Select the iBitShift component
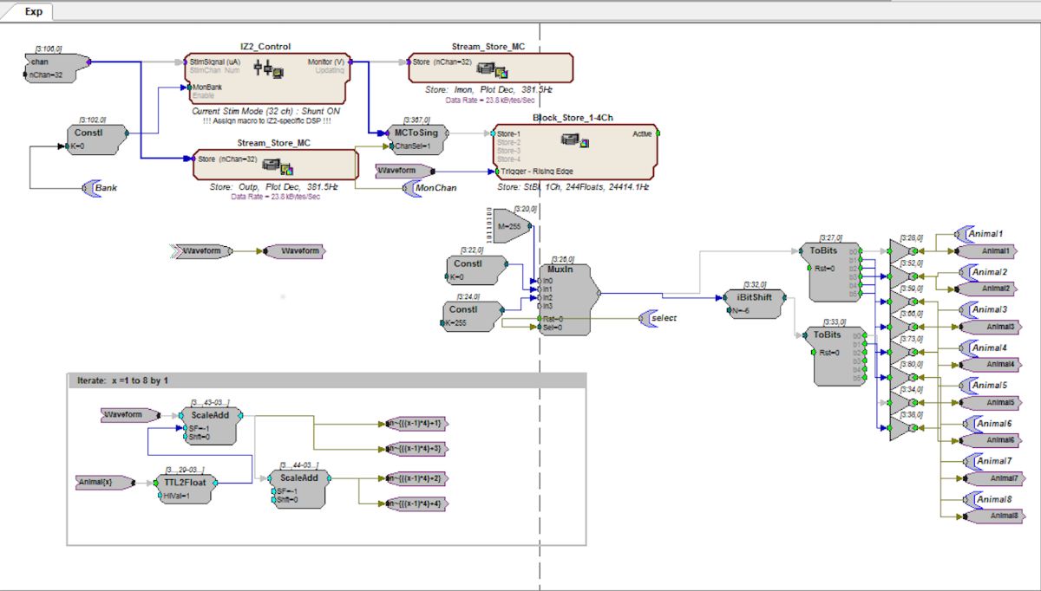The width and height of the screenshot is (1041, 591). 753,302
